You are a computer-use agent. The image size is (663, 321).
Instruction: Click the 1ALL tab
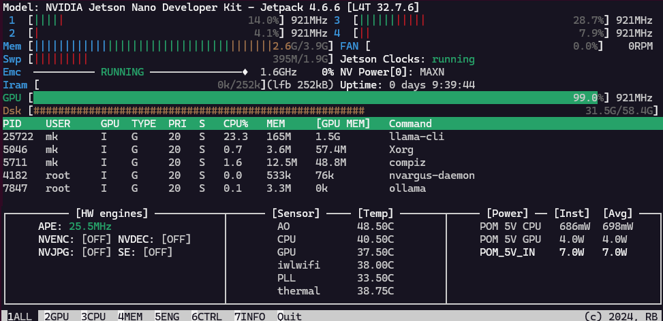(x=20, y=316)
